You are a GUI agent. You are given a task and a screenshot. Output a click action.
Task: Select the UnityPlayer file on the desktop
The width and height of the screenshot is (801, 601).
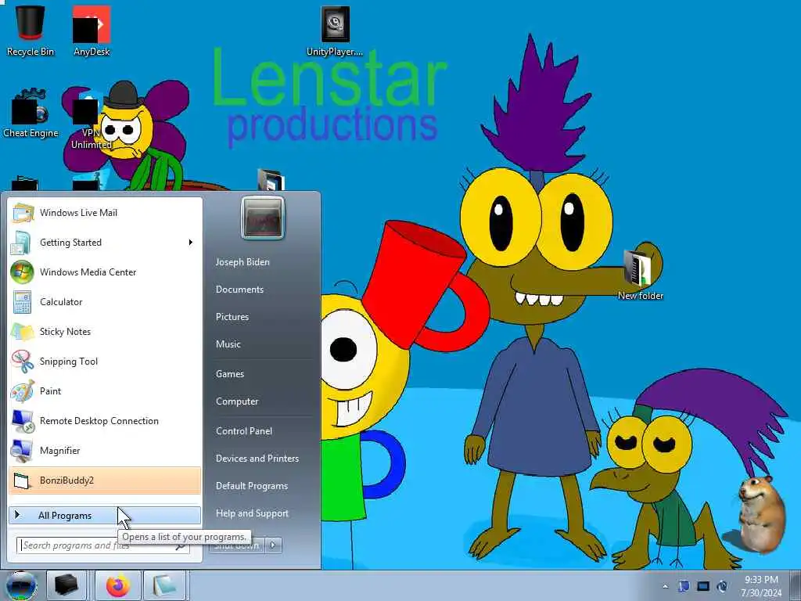(335, 31)
